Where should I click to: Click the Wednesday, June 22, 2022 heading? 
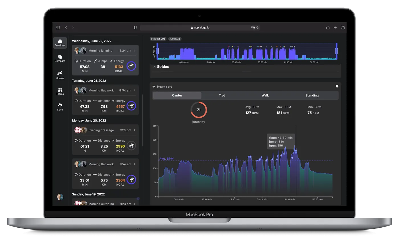(x=92, y=41)
